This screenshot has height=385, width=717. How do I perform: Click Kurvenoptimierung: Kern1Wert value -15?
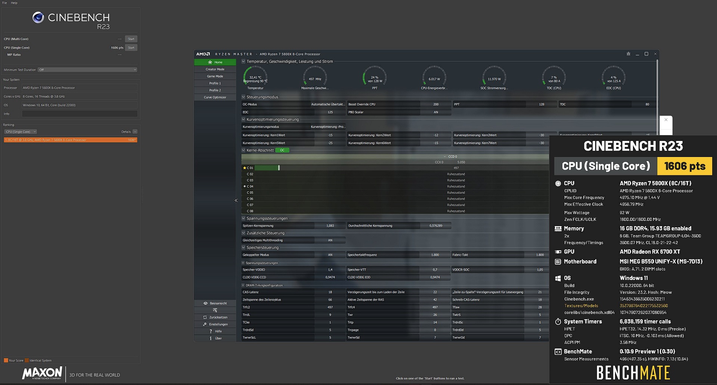(x=330, y=135)
